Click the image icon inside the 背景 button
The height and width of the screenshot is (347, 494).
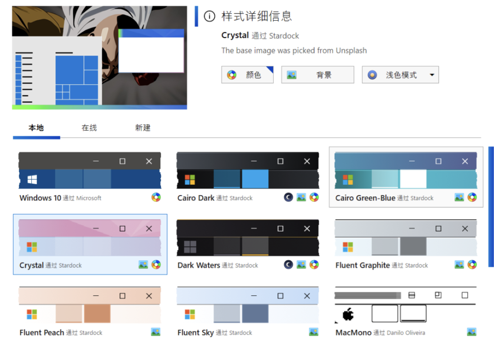click(x=292, y=75)
